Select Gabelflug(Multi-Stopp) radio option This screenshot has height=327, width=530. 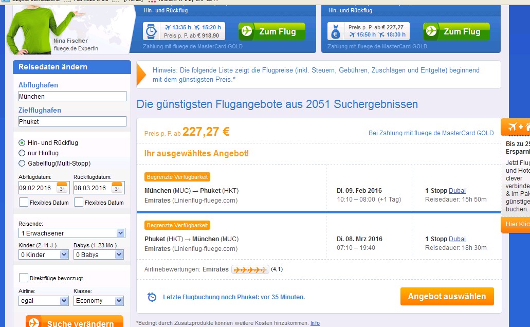(x=22, y=164)
